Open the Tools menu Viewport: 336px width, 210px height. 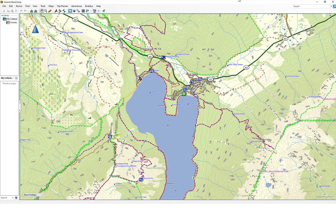pos(43,6)
